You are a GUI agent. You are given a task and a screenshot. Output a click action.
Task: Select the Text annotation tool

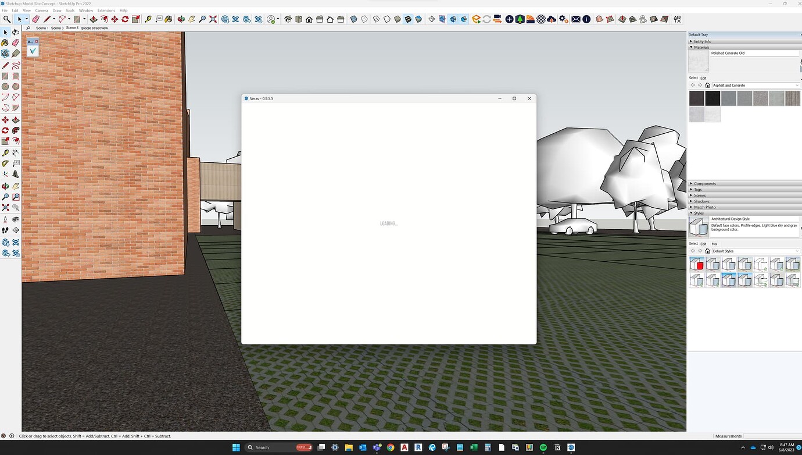pyautogui.click(x=16, y=163)
